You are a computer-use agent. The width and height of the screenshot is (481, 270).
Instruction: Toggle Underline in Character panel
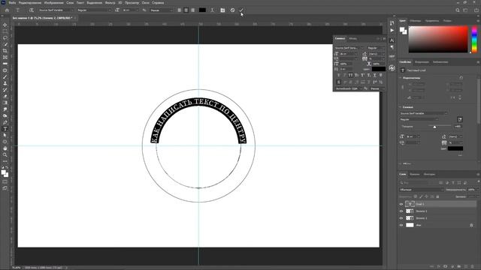pyautogui.click(x=374, y=75)
